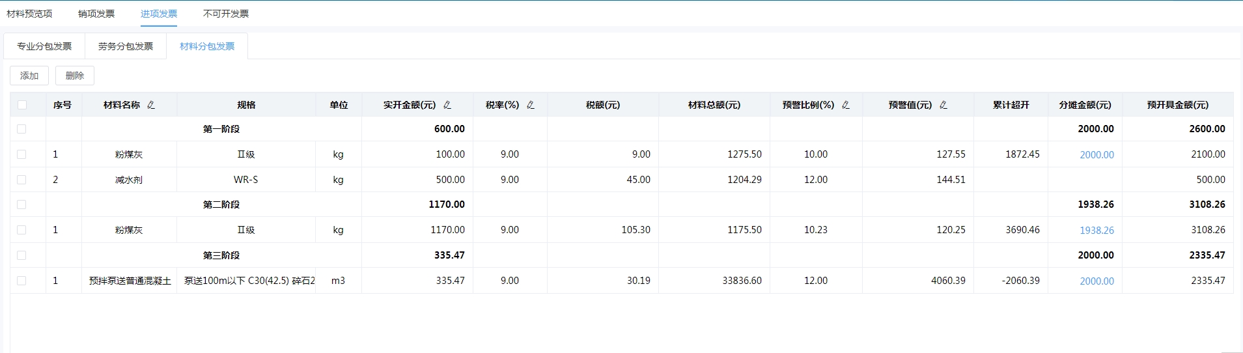
Task: Select the 专业分包发票 sub-tab
Action: coord(44,46)
